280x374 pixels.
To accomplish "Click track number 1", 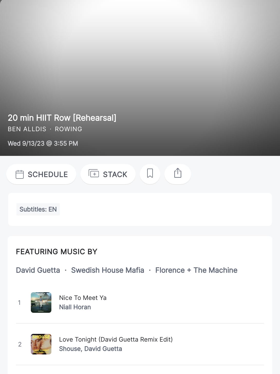I will pyautogui.click(x=19, y=302).
